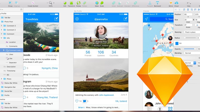Select the Likes text layer
The width and height of the screenshot is (200, 112).
pyautogui.click(x=12, y=54)
